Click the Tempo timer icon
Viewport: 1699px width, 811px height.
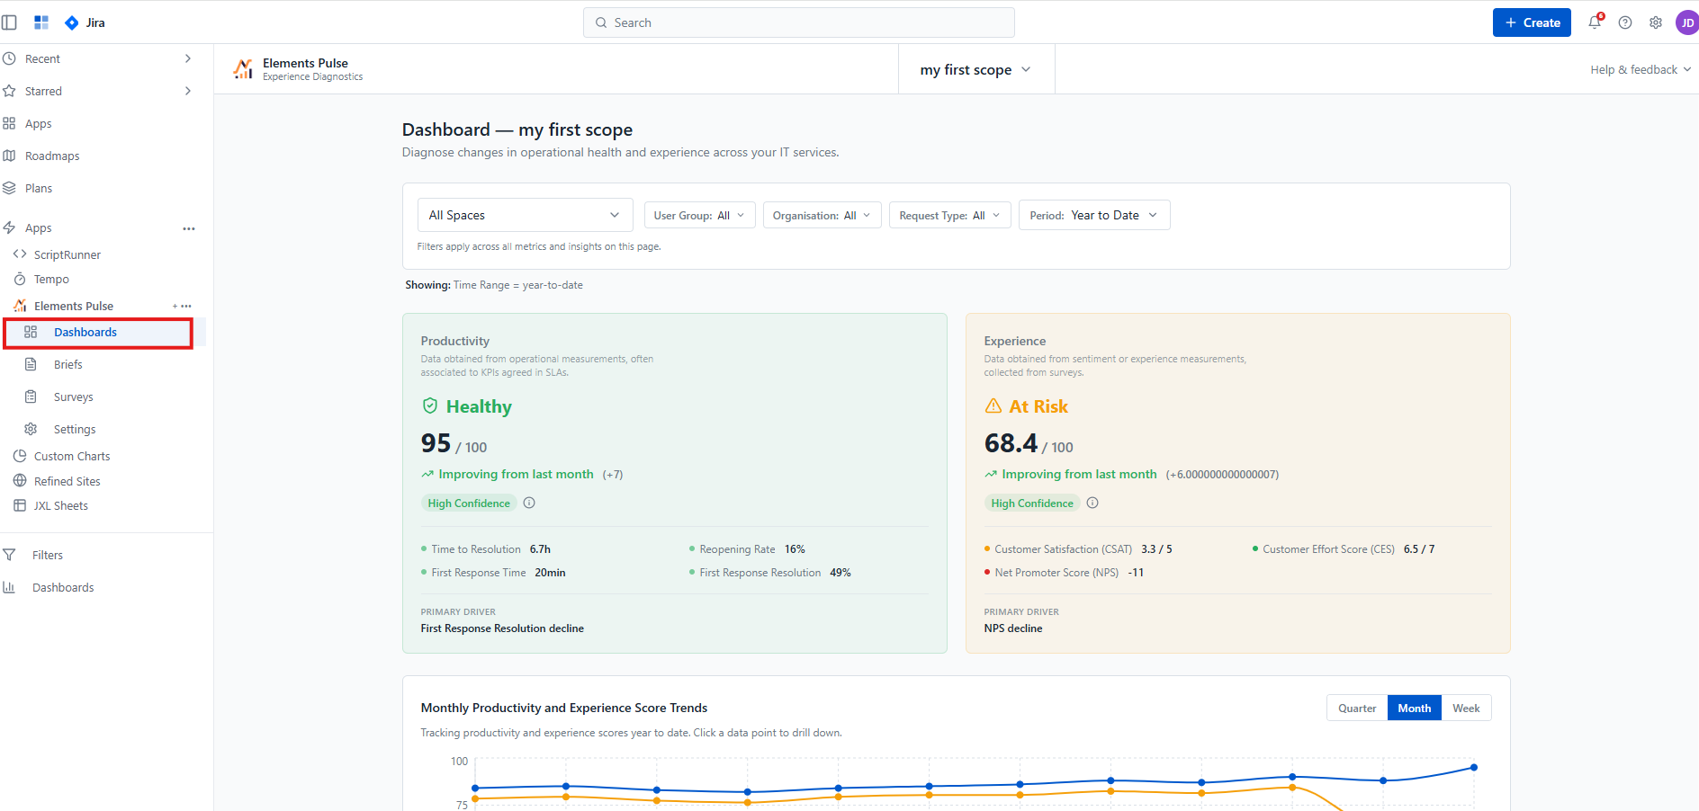tap(20, 279)
